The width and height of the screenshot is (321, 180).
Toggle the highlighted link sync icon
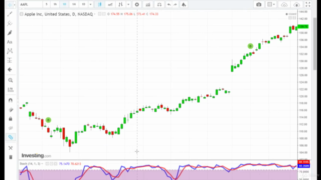11,137
